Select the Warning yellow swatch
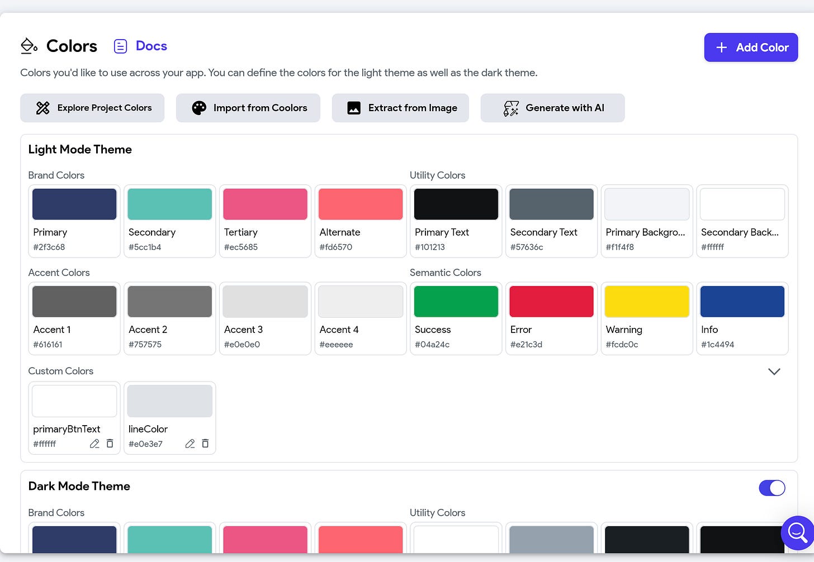This screenshot has height=562, width=814. [647, 302]
